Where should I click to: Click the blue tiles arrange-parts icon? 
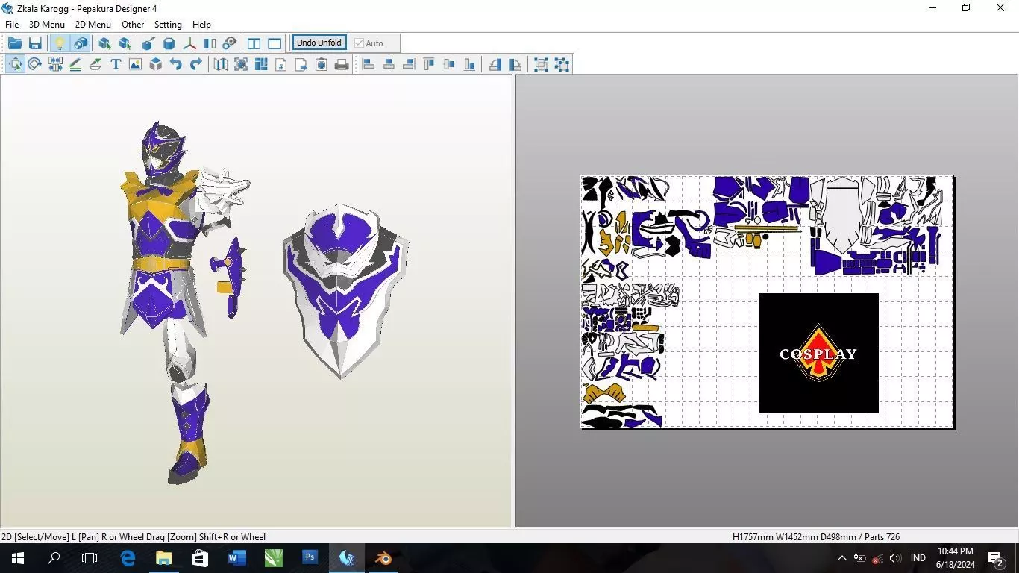point(261,64)
